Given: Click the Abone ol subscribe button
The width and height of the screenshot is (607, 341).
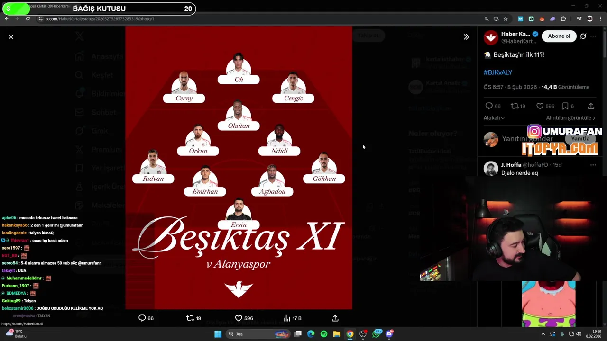Looking at the screenshot, I should [x=559, y=36].
